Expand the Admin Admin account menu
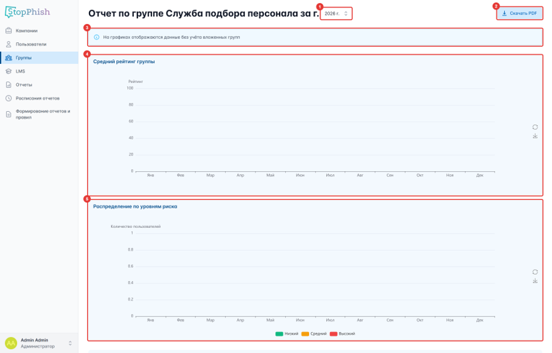Image resolution: width=552 pixels, height=353 pixels. point(70,343)
